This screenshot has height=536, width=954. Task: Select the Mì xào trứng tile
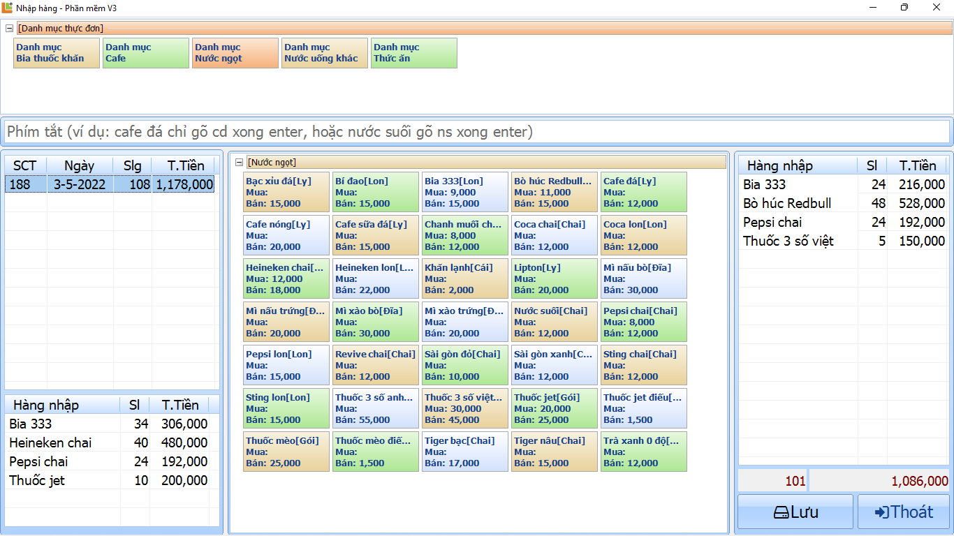pyautogui.click(x=465, y=322)
